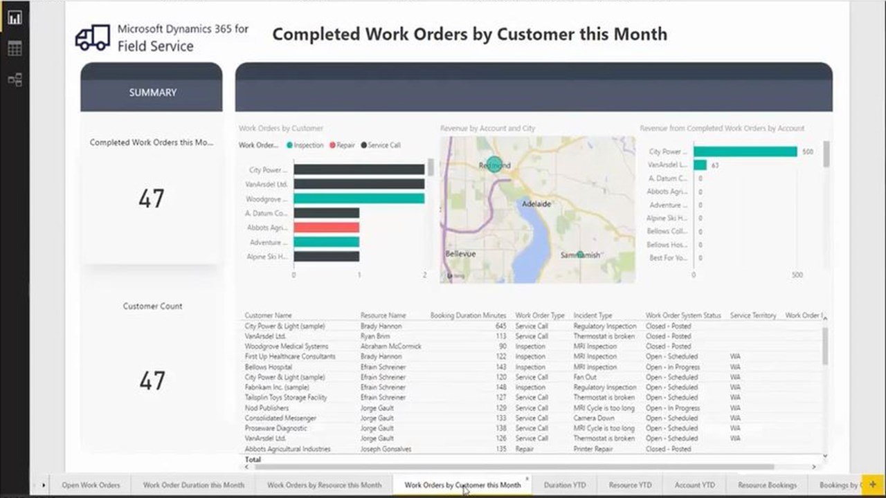Open the Open Work Orders tab
Screen dimensions: 886x498
point(91,485)
